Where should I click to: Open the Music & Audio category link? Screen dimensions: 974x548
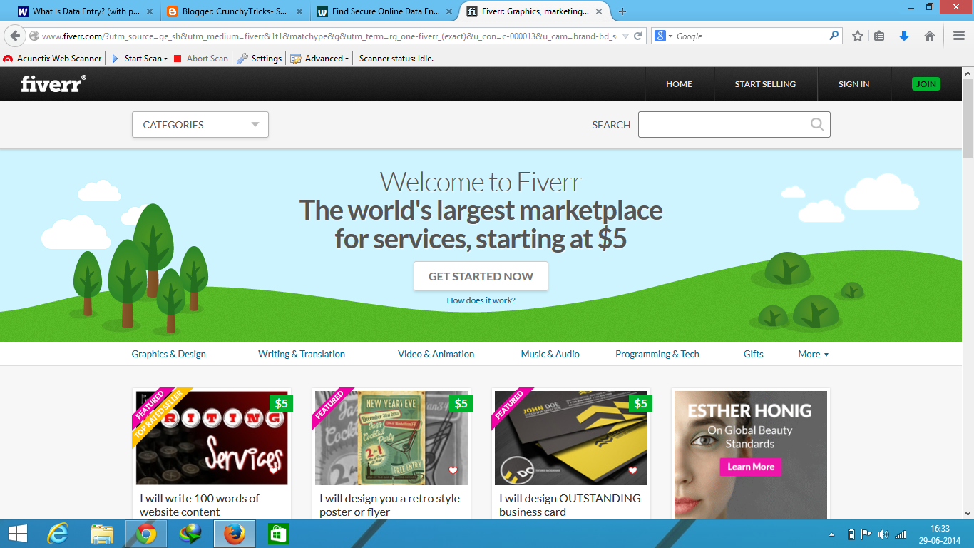[550, 354]
